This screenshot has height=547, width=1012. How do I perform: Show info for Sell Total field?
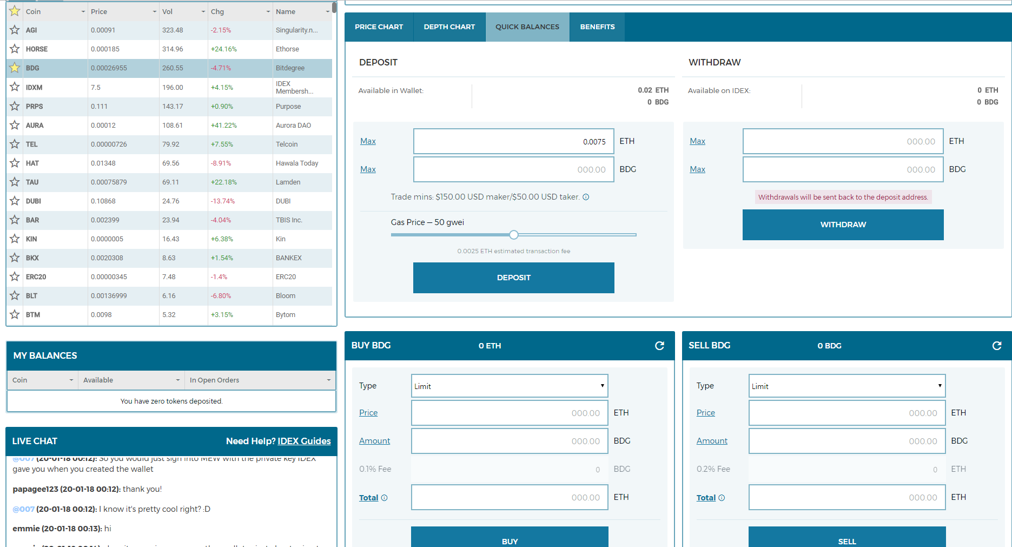click(722, 498)
